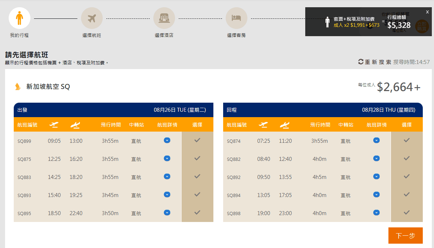Click the 回程 panel header
This screenshot has height=248, width=434.
323,110
